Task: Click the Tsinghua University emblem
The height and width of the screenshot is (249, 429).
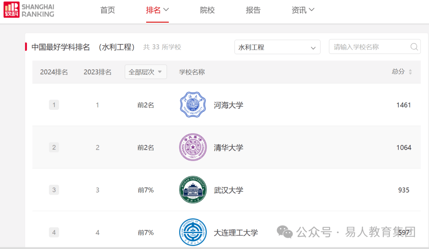Action: pos(193,147)
